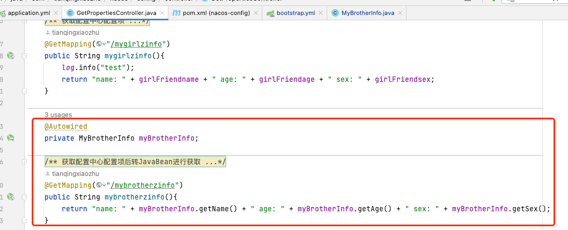Screen dimensions: 568x230
Task: Click the "/mybrotherzinfo" URL path link
Action: 145,186
